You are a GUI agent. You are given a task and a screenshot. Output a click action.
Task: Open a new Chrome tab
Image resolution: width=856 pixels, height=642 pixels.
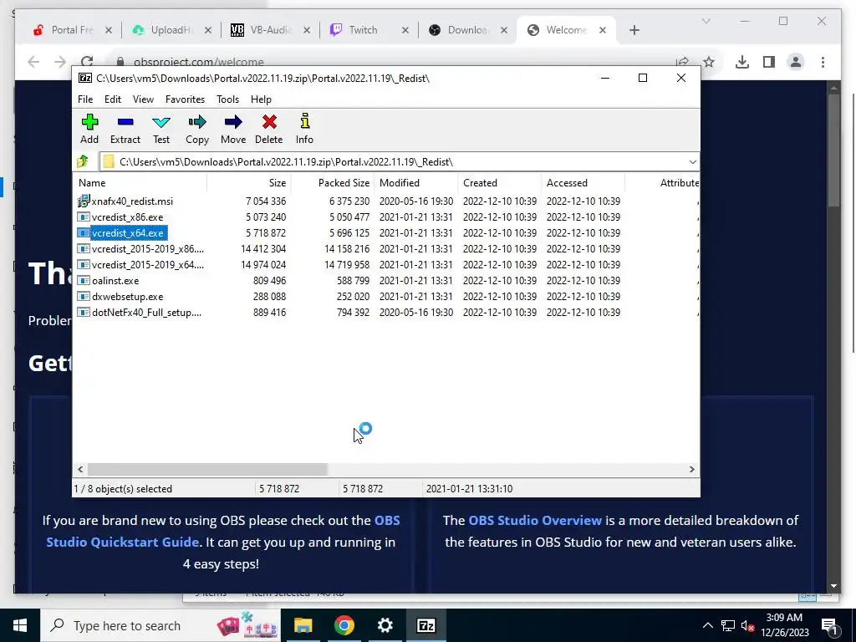634,30
